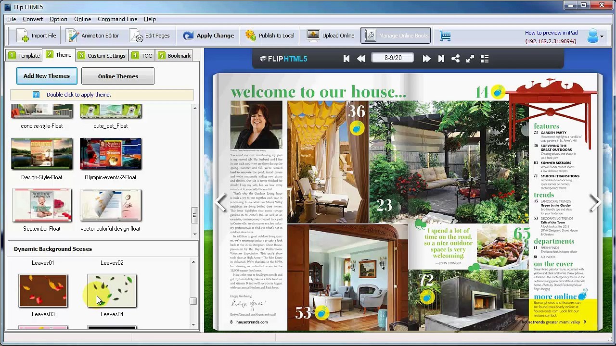The height and width of the screenshot is (346, 616).
Task: Select cute_pet_Float theme thumbnail
Action: point(111,112)
